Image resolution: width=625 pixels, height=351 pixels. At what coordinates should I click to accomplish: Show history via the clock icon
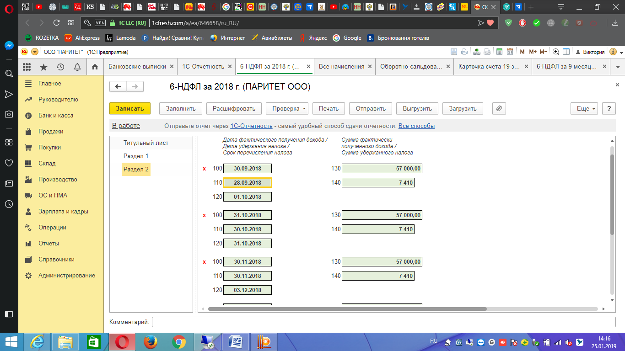click(60, 67)
